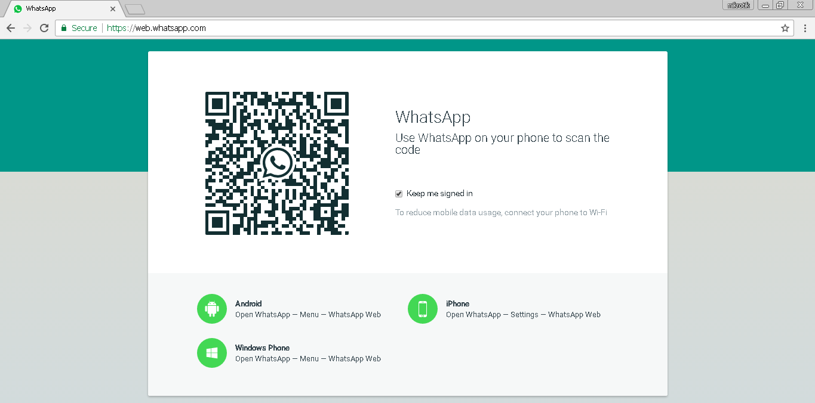This screenshot has width=815, height=403.
Task: Bookmark this page with the star icon
Action: [x=785, y=28]
